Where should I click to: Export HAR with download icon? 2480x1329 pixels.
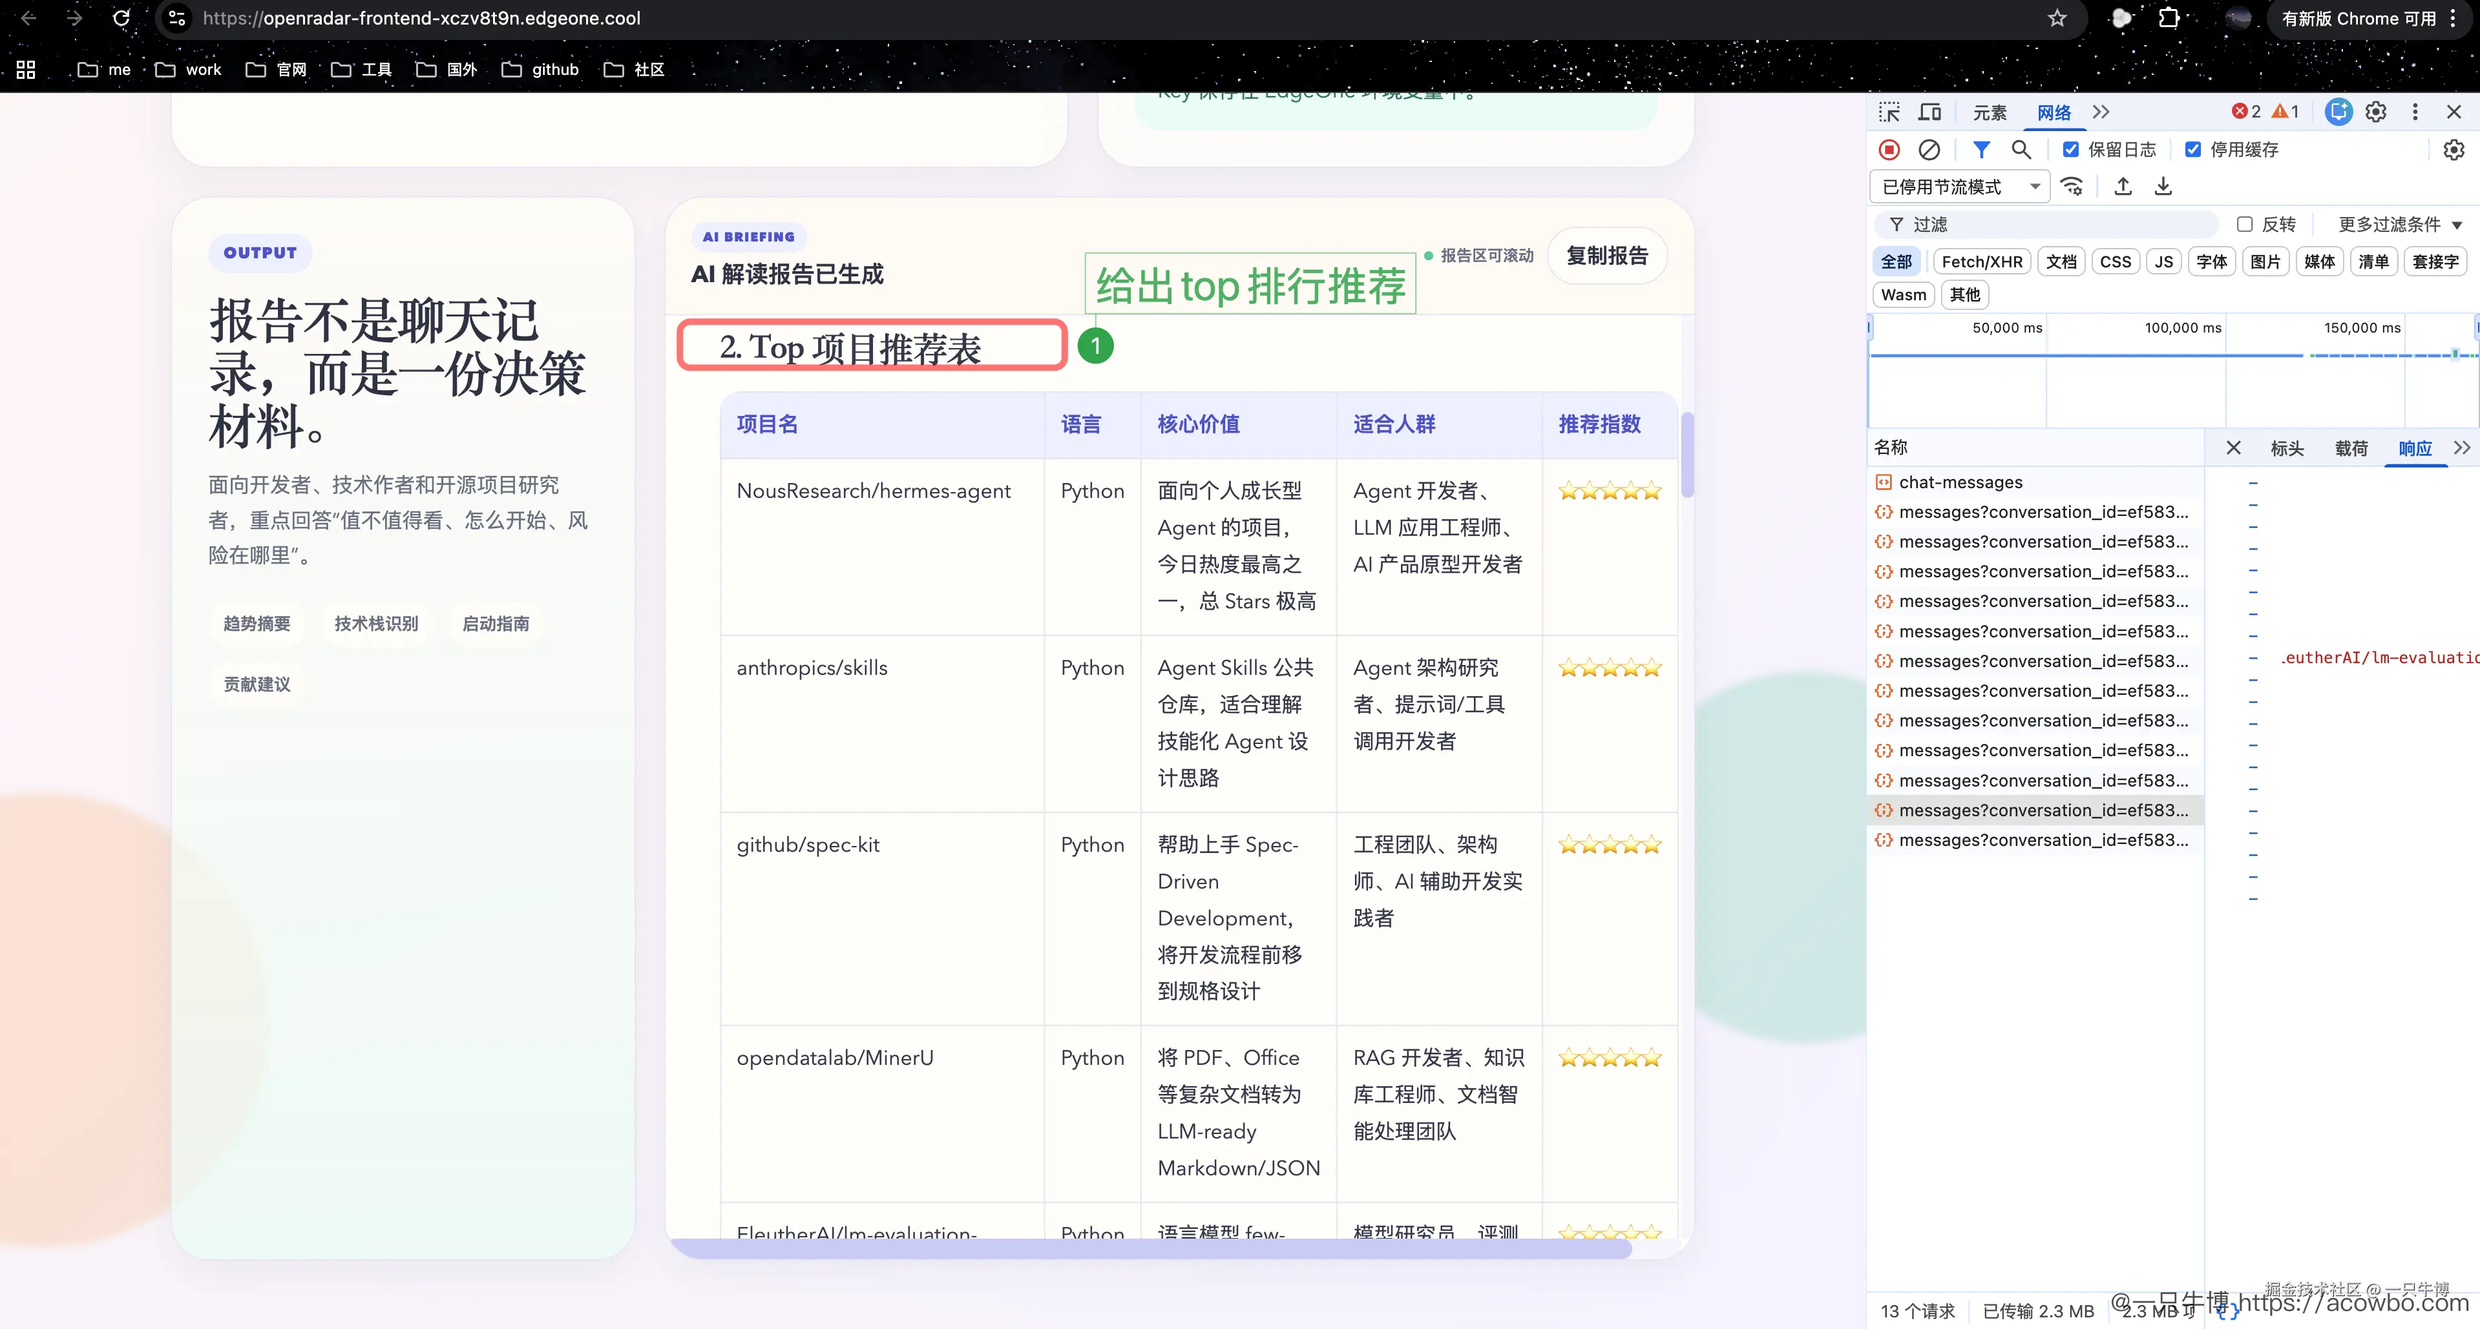coord(2163,186)
